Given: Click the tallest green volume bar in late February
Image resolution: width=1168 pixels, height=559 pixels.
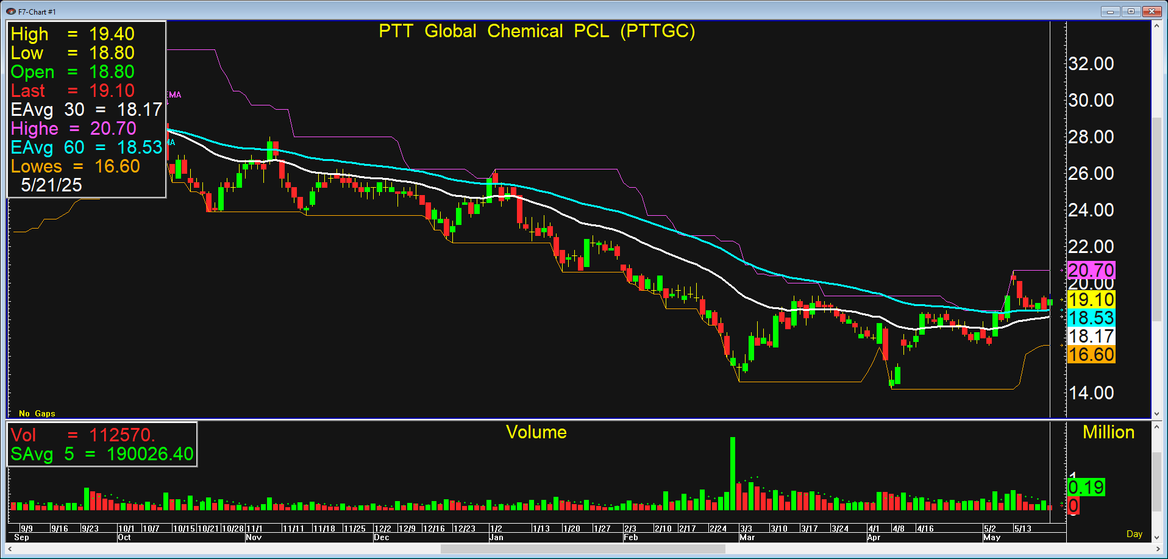Looking at the screenshot, I should pyautogui.click(x=733, y=474).
